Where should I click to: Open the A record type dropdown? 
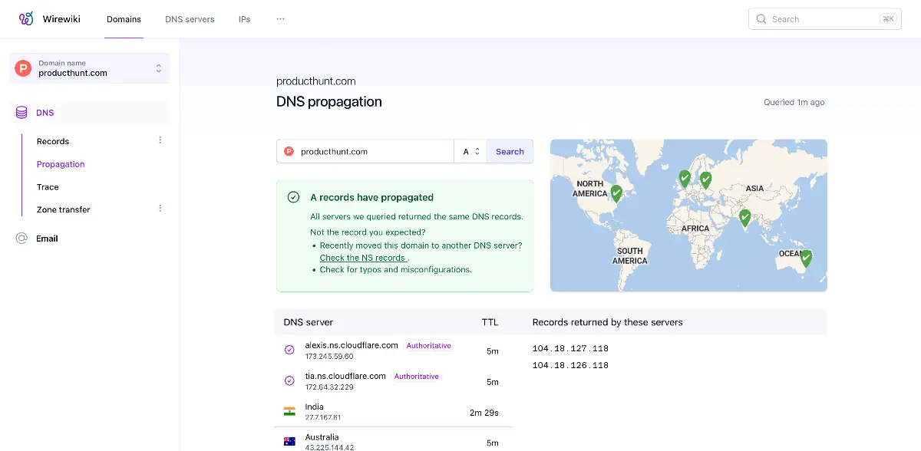471,151
